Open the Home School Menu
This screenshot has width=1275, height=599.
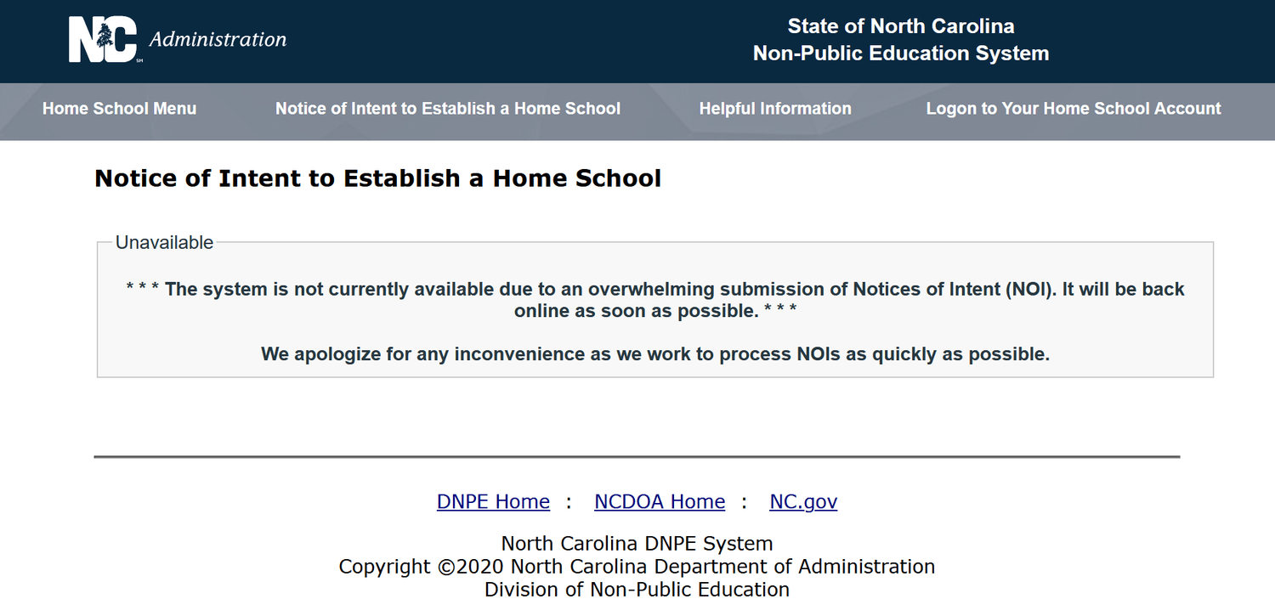(119, 109)
